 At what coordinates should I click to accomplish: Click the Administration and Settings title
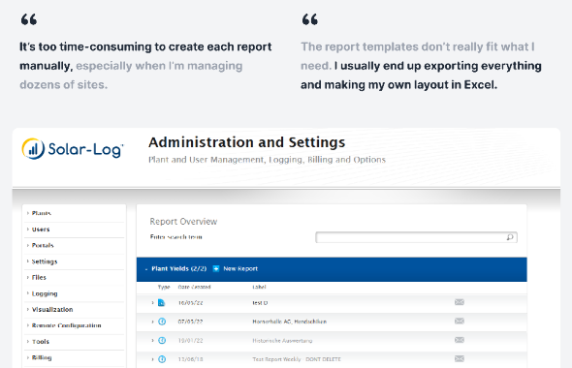246,142
